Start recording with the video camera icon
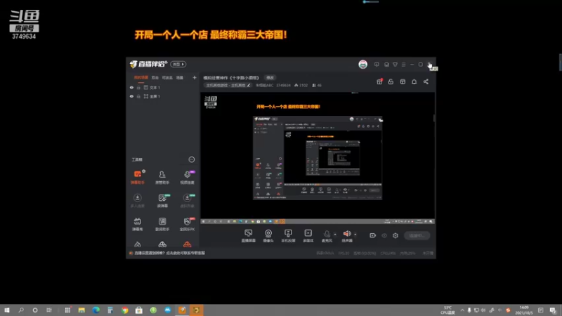 coord(373,235)
